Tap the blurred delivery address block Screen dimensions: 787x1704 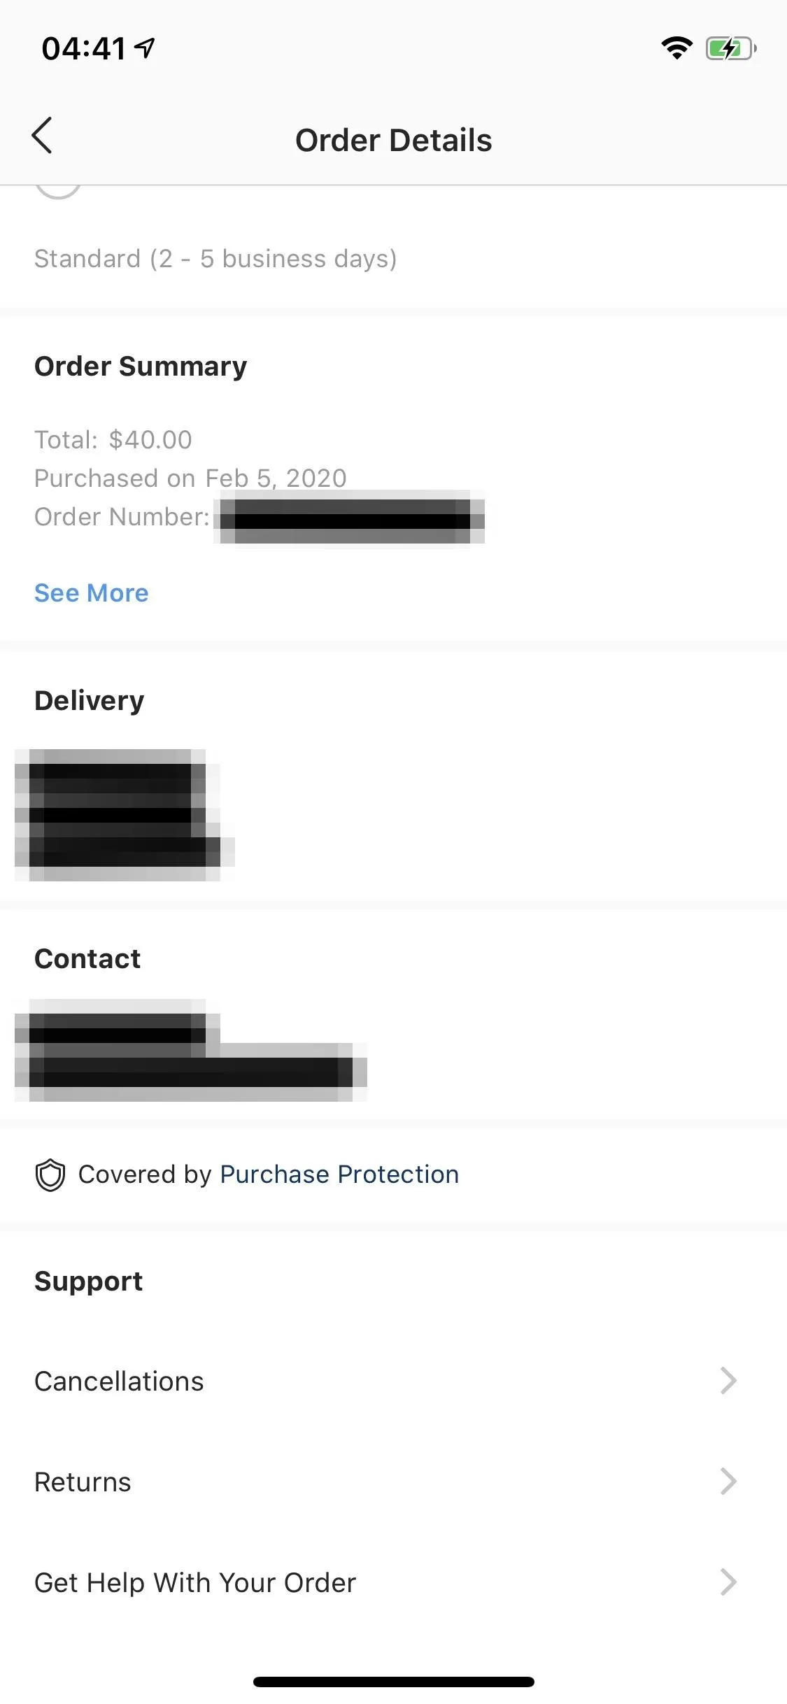click(125, 815)
